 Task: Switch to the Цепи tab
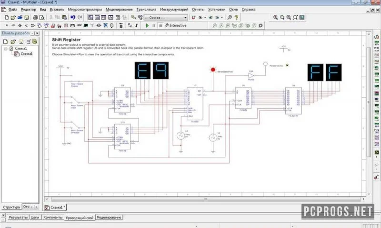tap(35, 218)
